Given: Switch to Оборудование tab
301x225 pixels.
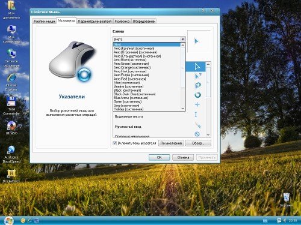Looking at the screenshot, I should [x=144, y=21].
